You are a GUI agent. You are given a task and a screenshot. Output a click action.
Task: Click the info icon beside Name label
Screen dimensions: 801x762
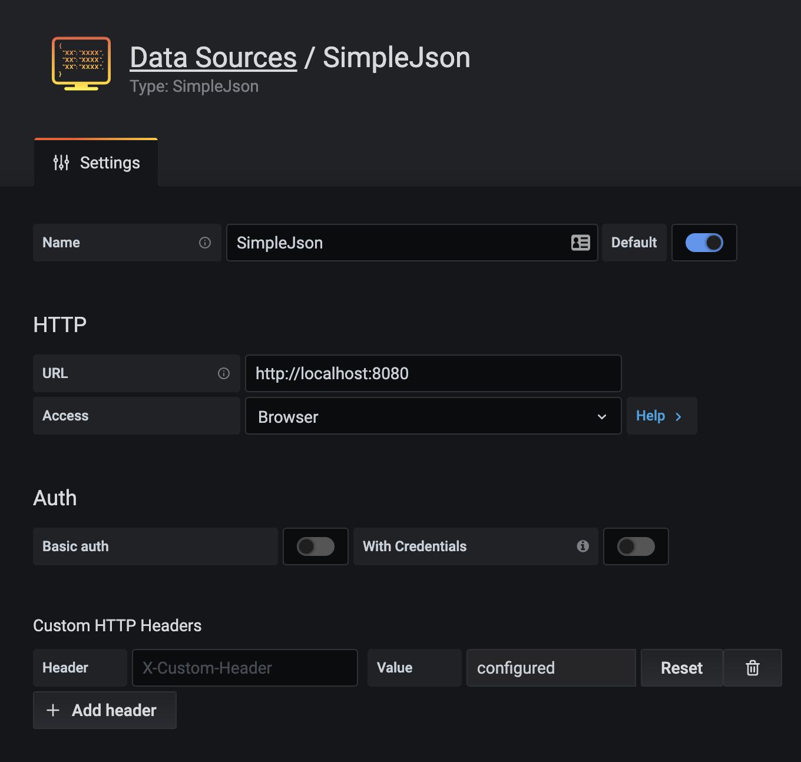click(205, 243)
